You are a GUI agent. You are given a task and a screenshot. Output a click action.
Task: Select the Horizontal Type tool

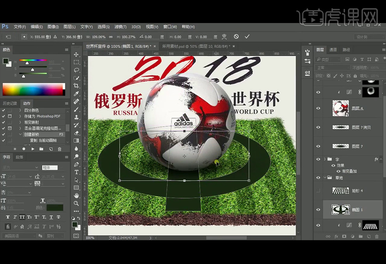pos(76,172)
